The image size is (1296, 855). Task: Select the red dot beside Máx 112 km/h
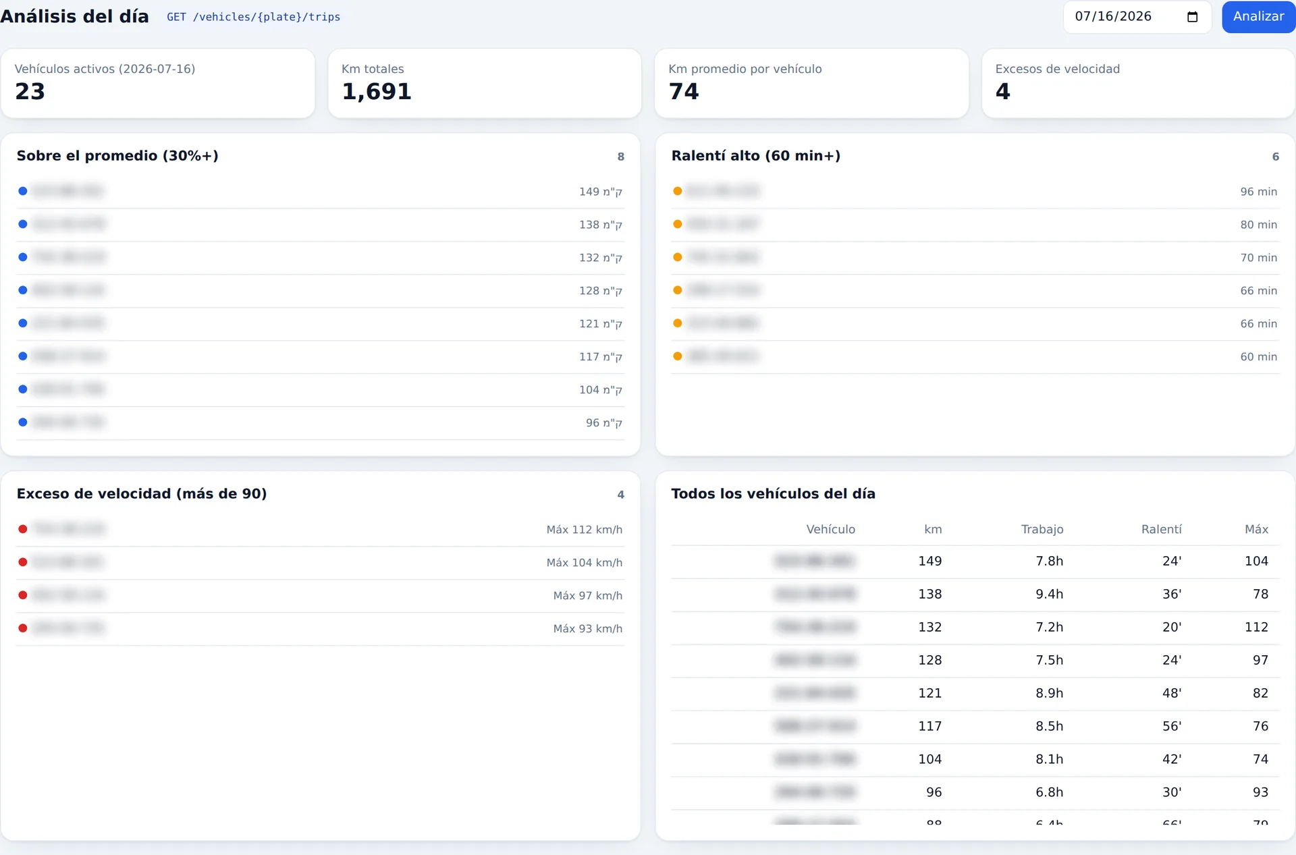tap(23, 529)
